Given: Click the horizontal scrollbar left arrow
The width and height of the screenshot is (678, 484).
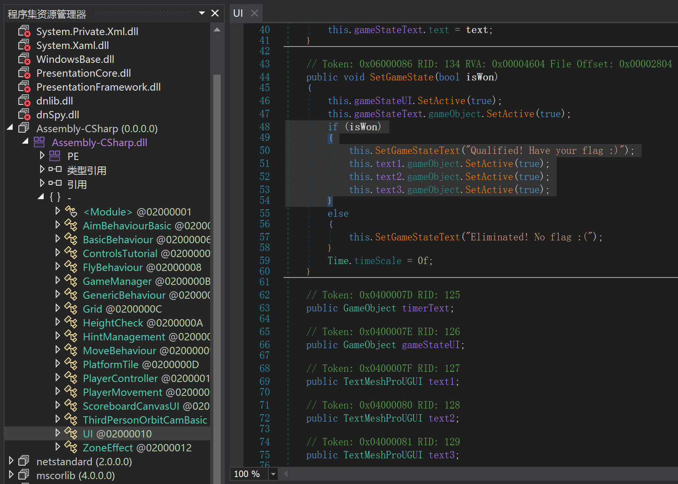Looking at the screenshot, I should click(x=286, y=474).
